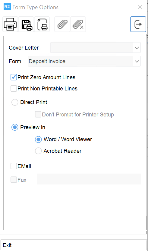The width and height of the screenshot is (148, 251).
Task: Click the remove attachment paperclip icon
Action: pos(78,24)
